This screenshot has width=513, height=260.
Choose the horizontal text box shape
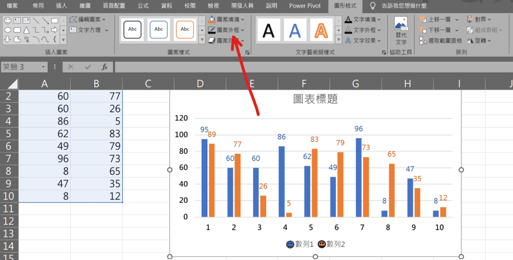coord(17,21)
